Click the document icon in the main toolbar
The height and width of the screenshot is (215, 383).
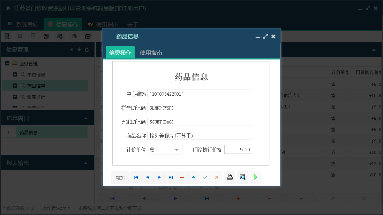(33, 36)
